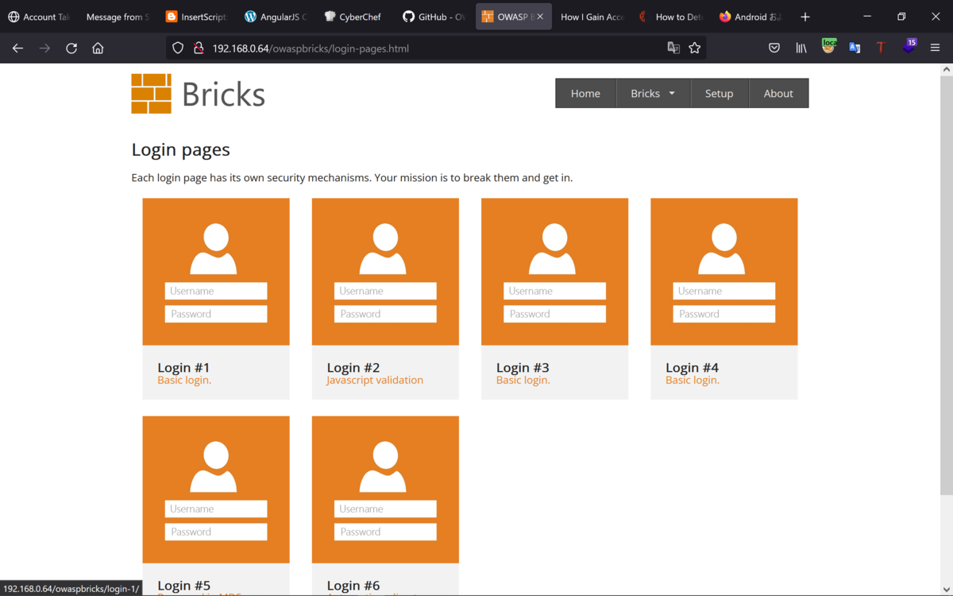This screenshot has height=596, width=953.
Task: Click the Google Translate extension icon
Action: [855, 48]
